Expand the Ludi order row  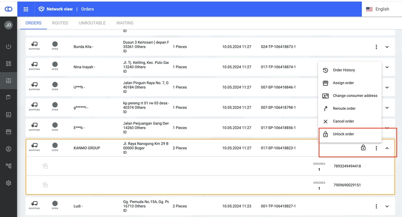[x=387, y=206]
